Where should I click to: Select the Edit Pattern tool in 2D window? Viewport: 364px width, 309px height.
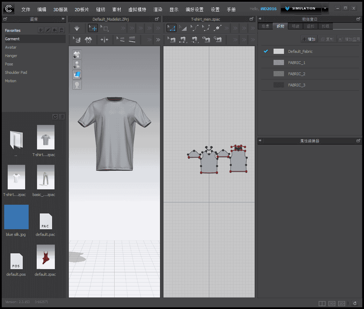tap(172, 28)
